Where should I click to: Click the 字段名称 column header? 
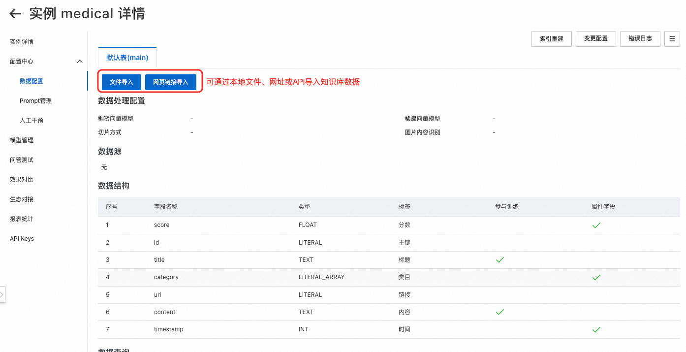point(166,207)
